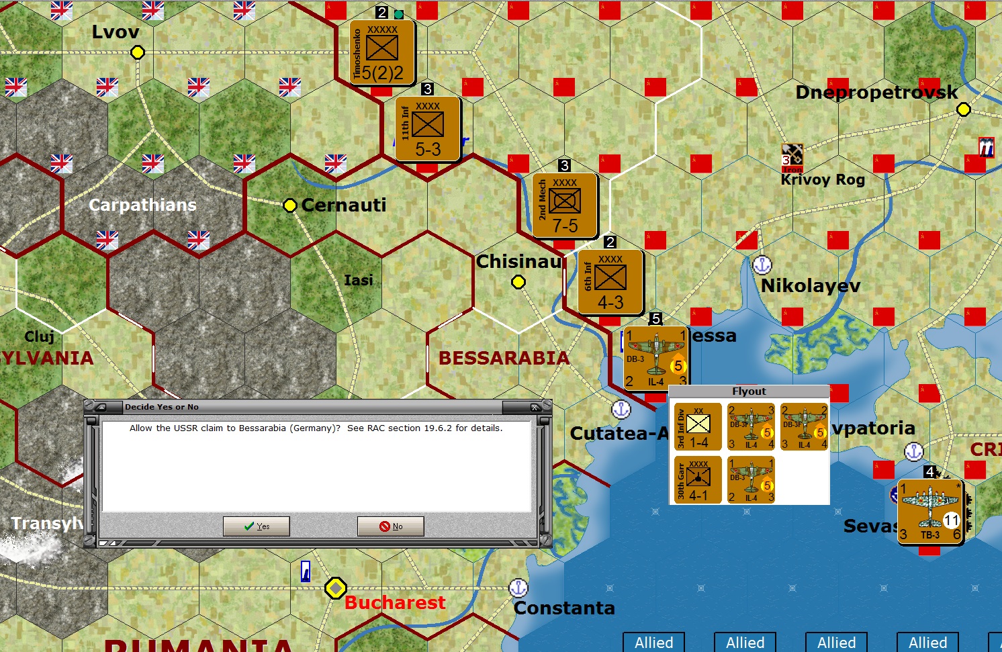Click the 'Allow the USSR claim to Bessarabia' message
1002x652 pixels.
pos(316,428)
